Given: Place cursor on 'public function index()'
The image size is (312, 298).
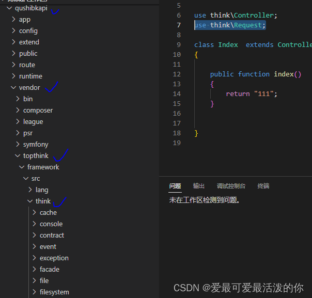Looking at the screenshot, I should (x=256, y=74).
